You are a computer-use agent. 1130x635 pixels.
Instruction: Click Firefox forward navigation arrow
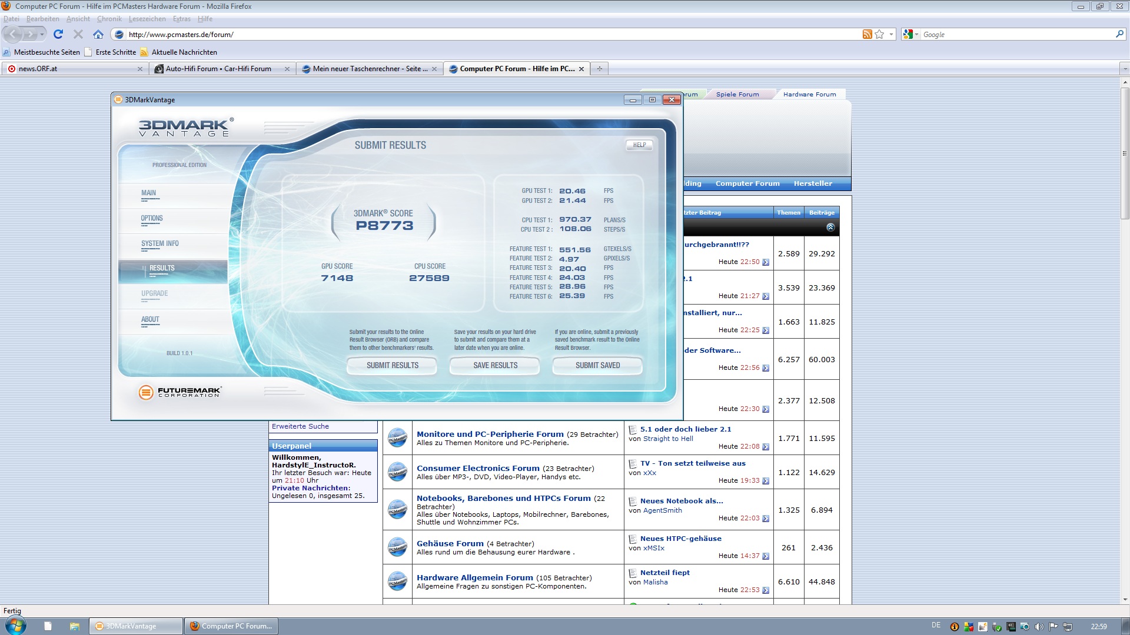pyautogui.click(x=29, y=35)
